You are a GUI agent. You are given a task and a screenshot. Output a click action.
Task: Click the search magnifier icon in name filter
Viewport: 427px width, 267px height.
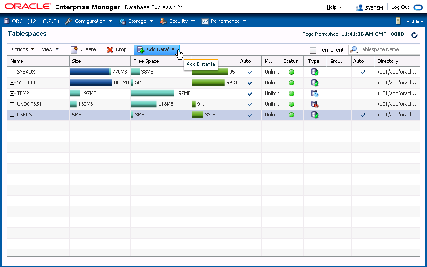click(x=353, y=49)
